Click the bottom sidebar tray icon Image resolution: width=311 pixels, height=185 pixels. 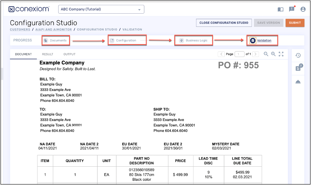click(x=298, y=82)
